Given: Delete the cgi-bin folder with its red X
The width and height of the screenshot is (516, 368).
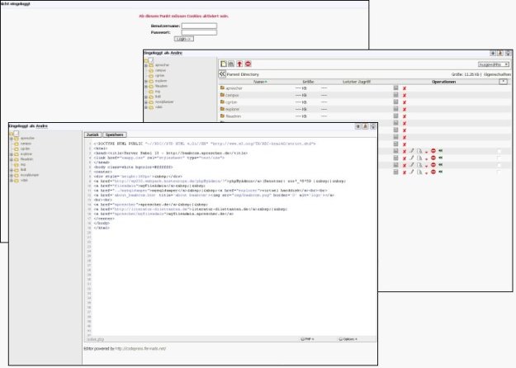Looking at the screenshot, I should click(x=405, y=102).
